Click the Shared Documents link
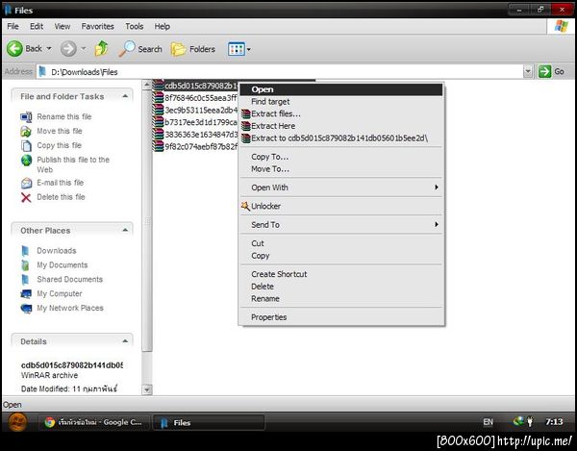Screen dimensions: 577x451 pyautogui.click(x=69, y=279)
